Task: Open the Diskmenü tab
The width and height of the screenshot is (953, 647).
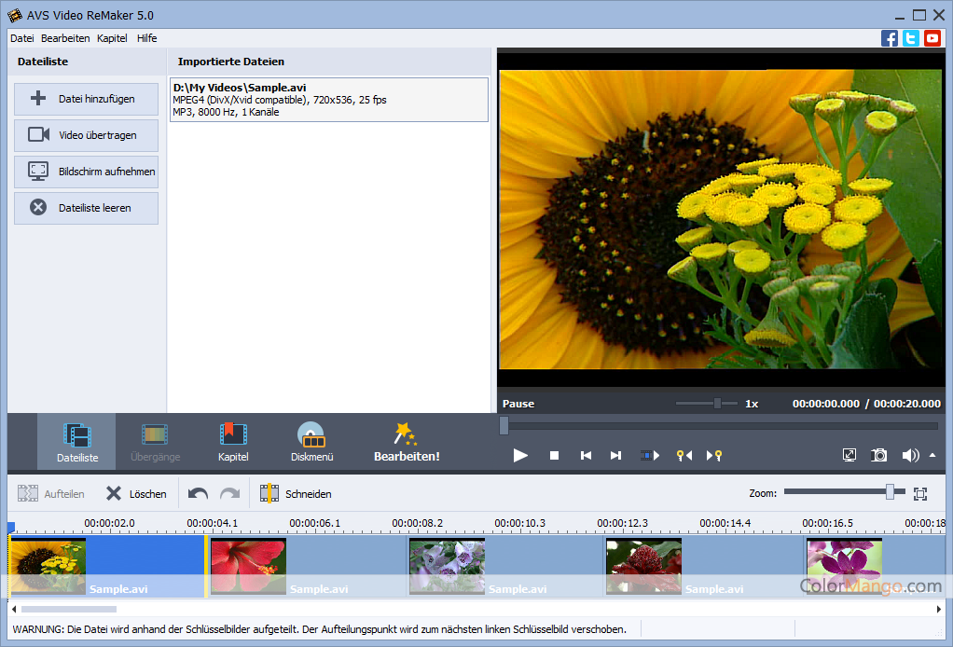Action: [x=311, y=442]
